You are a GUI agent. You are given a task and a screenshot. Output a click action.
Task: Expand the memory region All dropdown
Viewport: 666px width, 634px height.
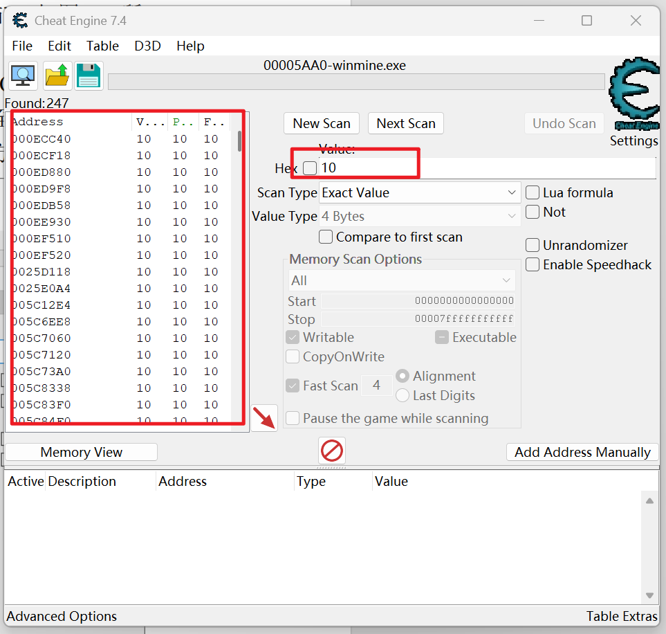point(402,280)
